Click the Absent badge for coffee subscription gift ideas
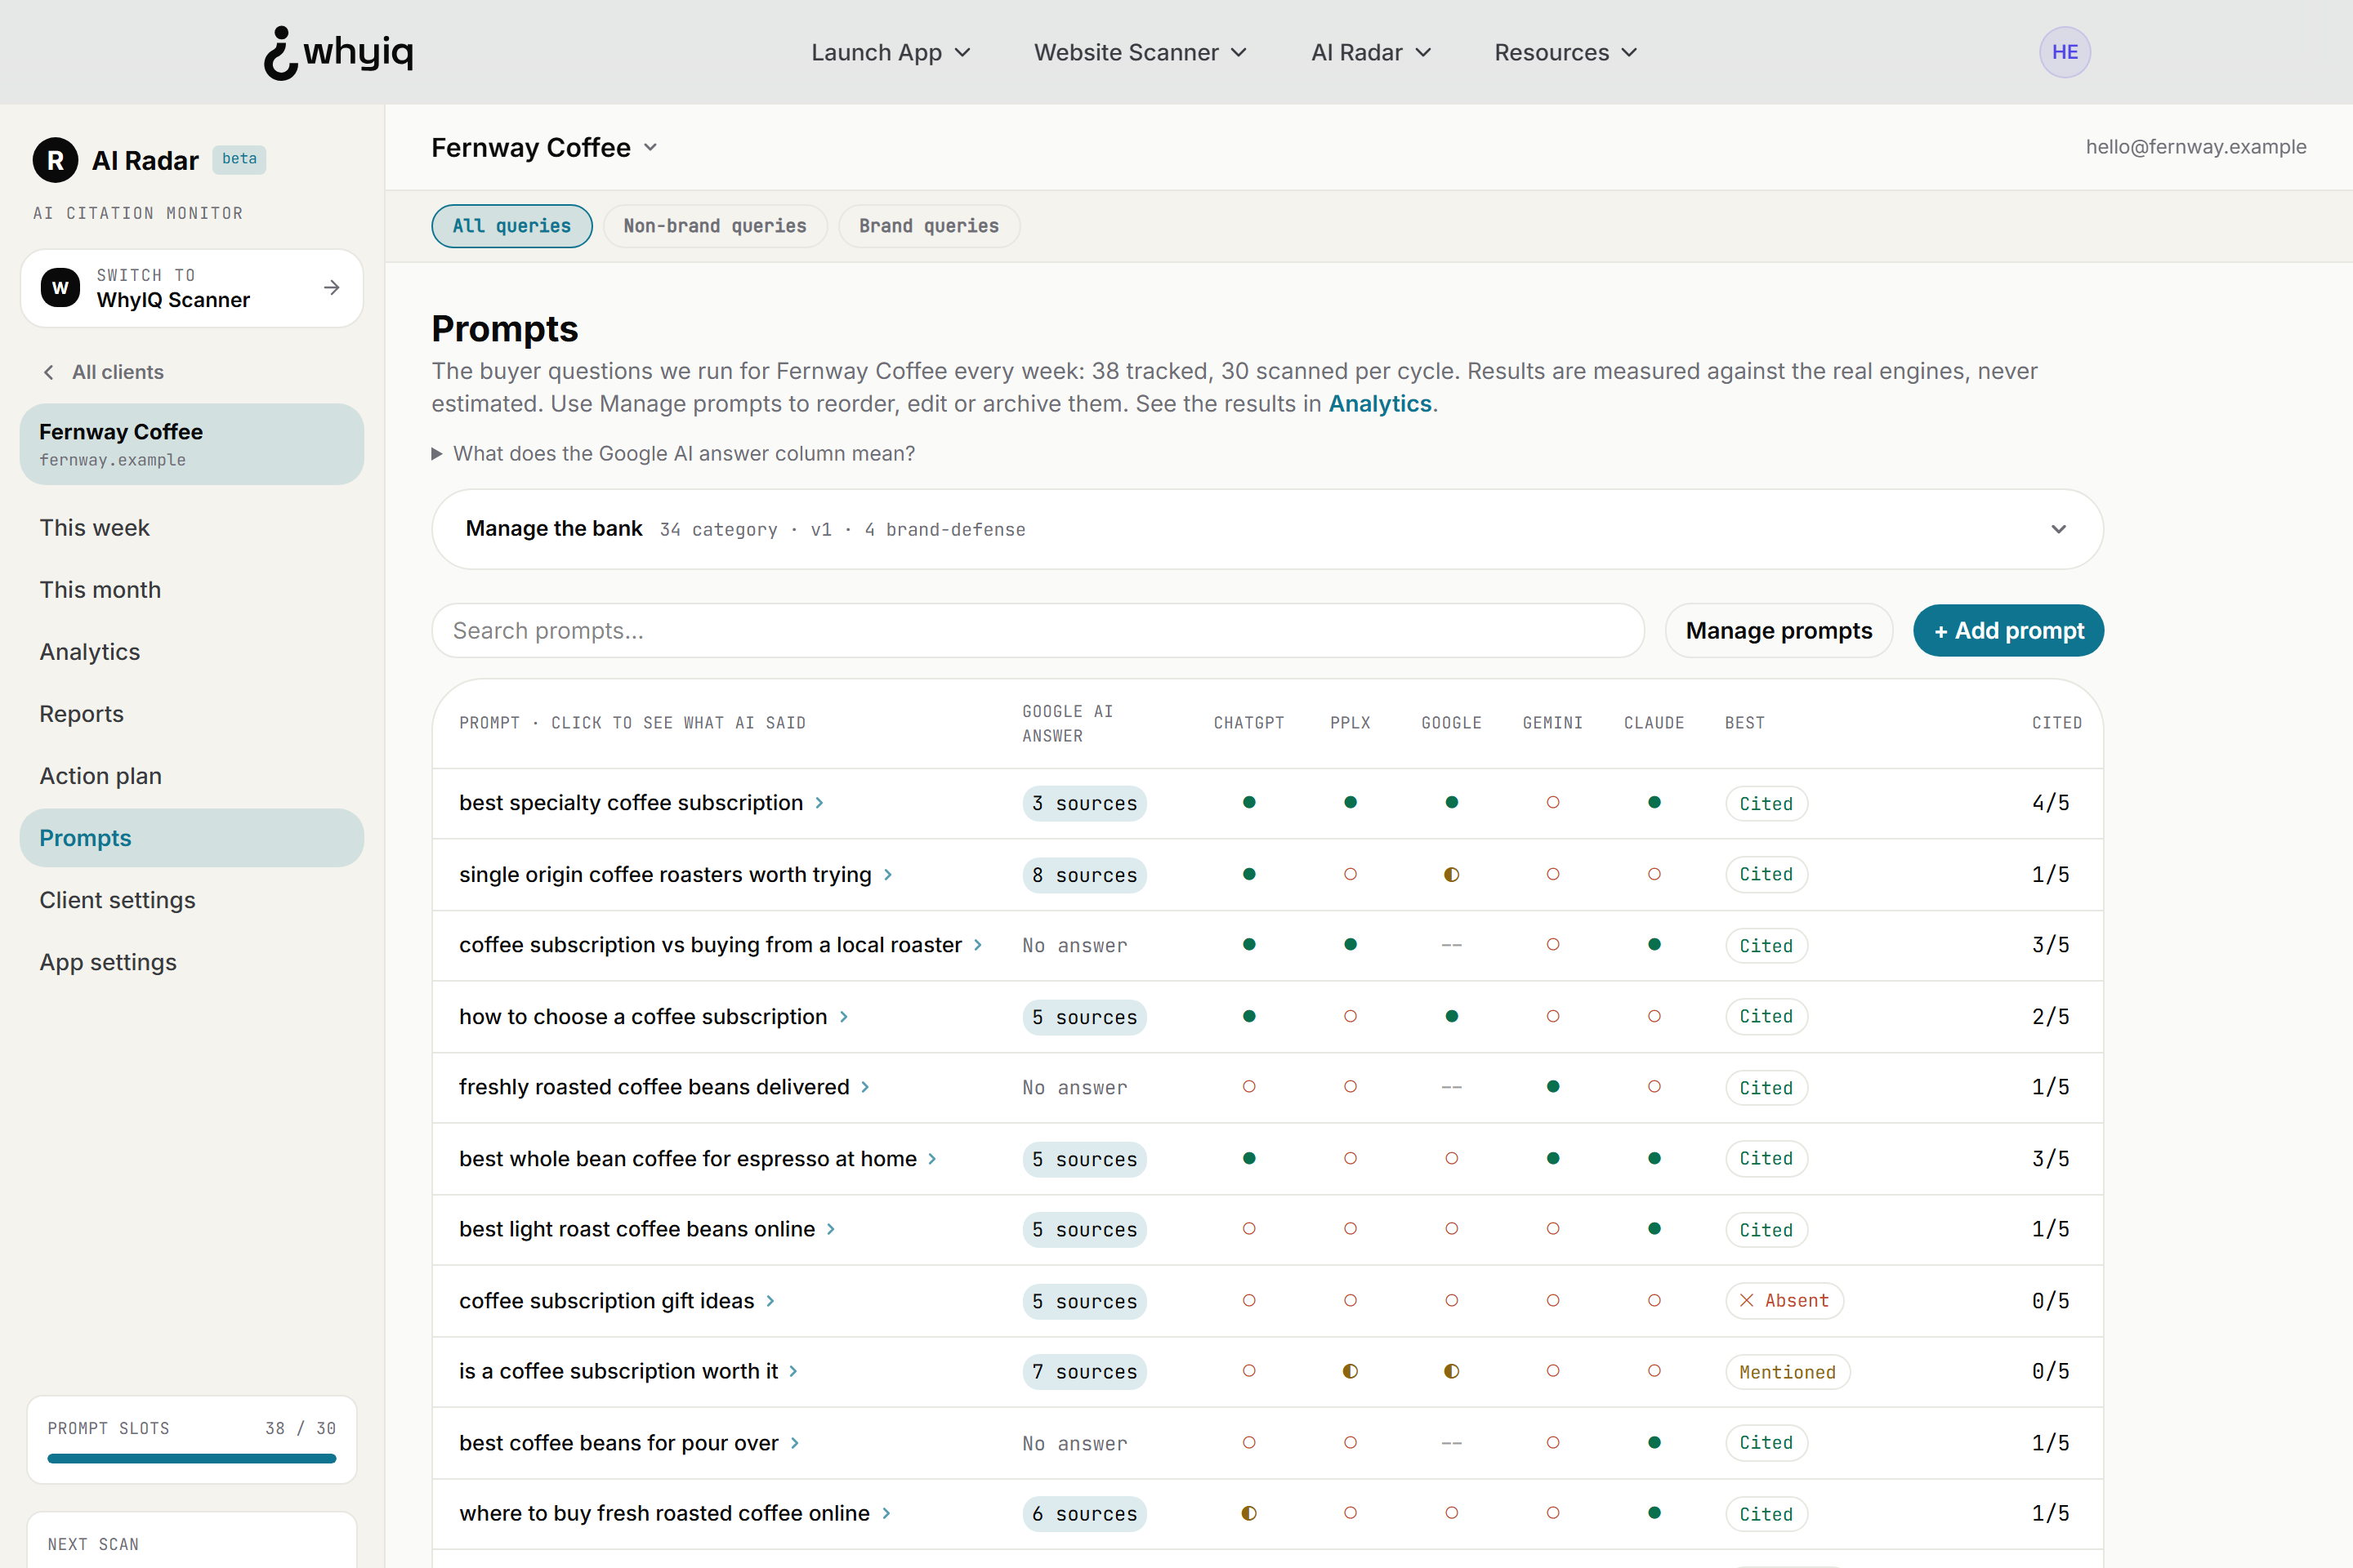Viewport: 2353px width, 1568px height. point(1784,1300)
